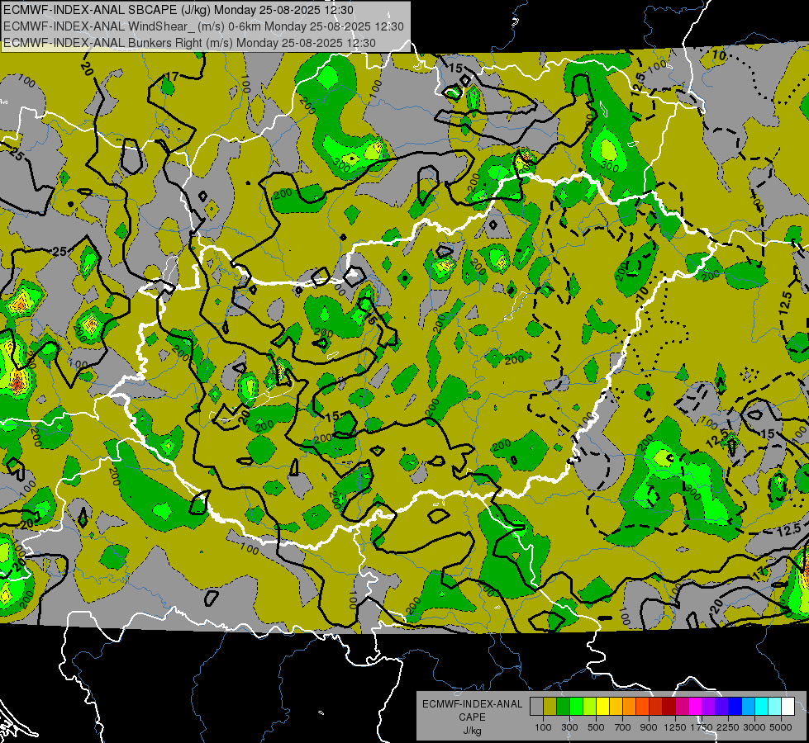The image size is (809, 743).
Task: Click the J/kg unit label in legend
Action: 472,731
